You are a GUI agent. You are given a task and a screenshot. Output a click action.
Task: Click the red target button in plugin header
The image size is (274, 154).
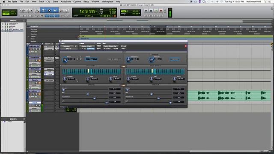(185, 46)
